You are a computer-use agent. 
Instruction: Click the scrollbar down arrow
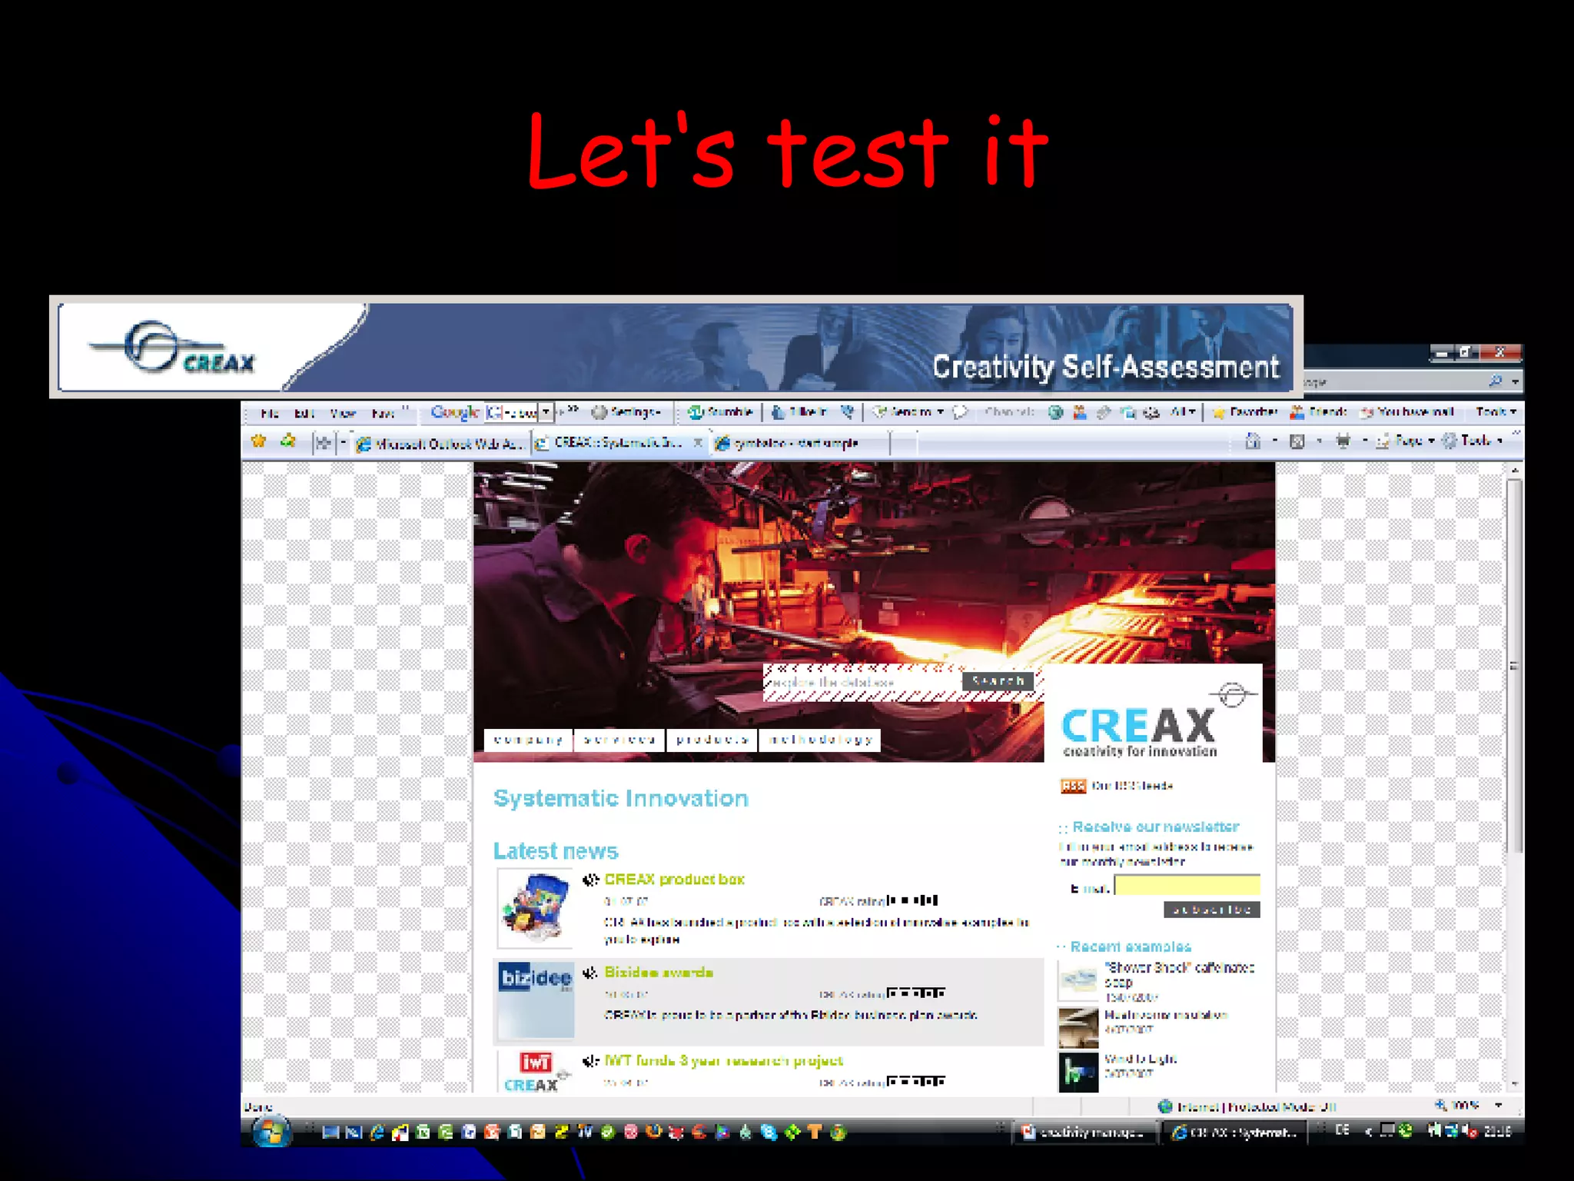coord(1514,1084)
